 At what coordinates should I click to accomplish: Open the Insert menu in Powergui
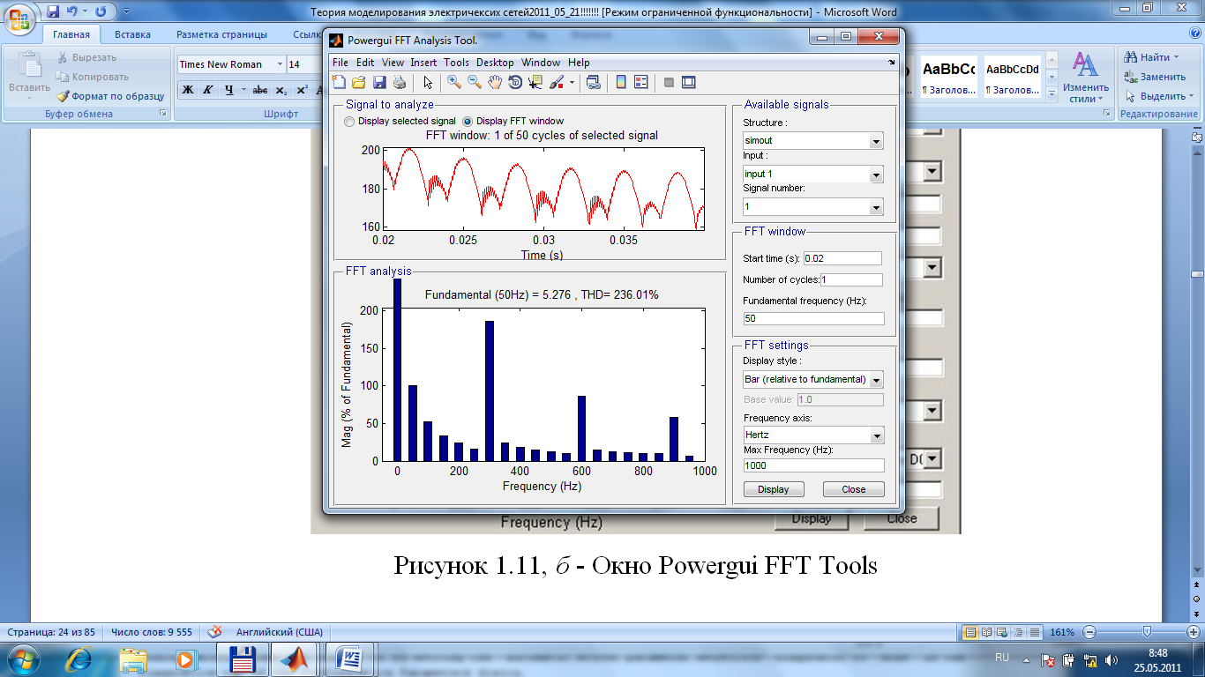(x=423, y=63)
